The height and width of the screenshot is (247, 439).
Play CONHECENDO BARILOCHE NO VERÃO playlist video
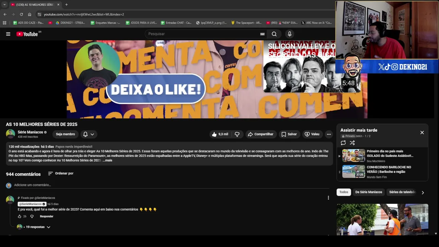383,172
